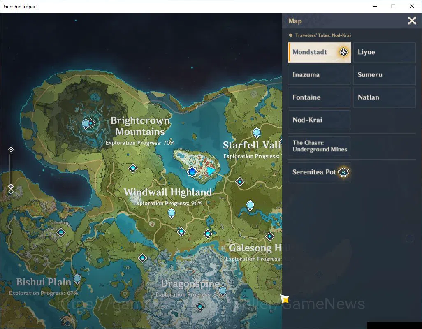
Task: Click the Starfell Valley area label
Action: coord(253,145)
